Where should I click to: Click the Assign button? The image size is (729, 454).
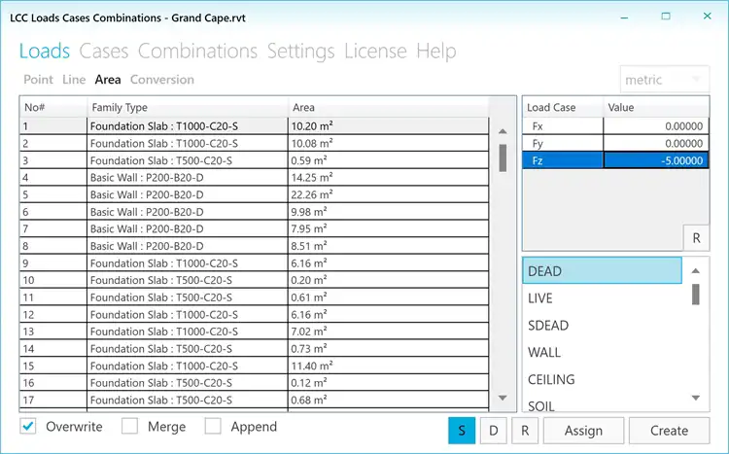point(583,430)
